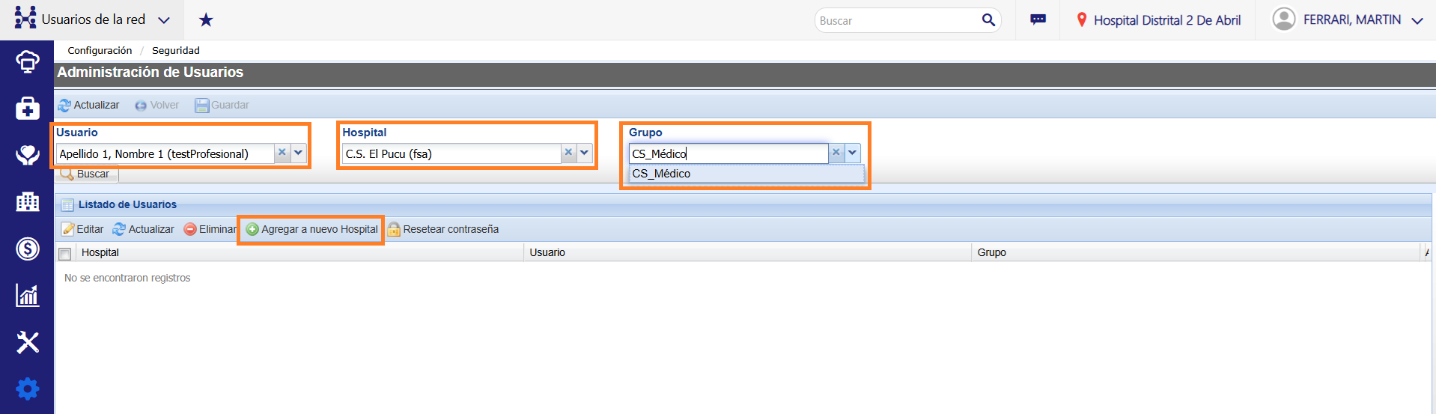
Task: Mark the page as favorite with the star
Action: point(206,20)
